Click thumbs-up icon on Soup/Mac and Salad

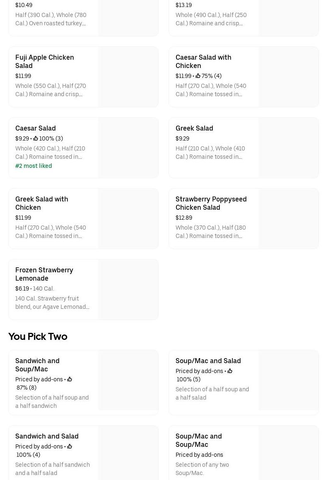coord(230,371)
